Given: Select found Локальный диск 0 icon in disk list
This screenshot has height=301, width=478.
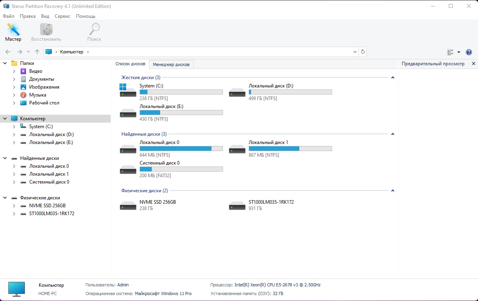Looking at the screenshot, I should pyautogui.click(x=128, y=149).
